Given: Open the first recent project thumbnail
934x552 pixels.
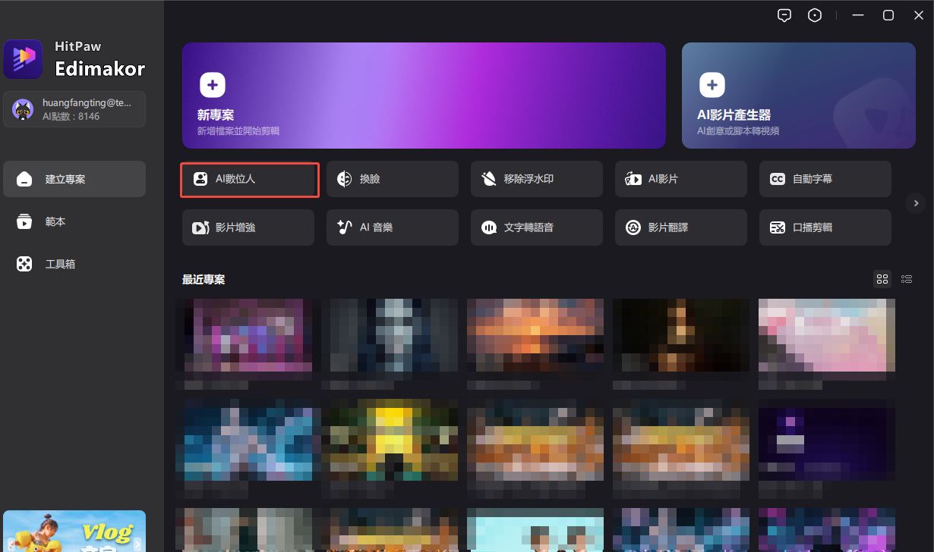Looking at the screenshot, I should click(248, 338).
